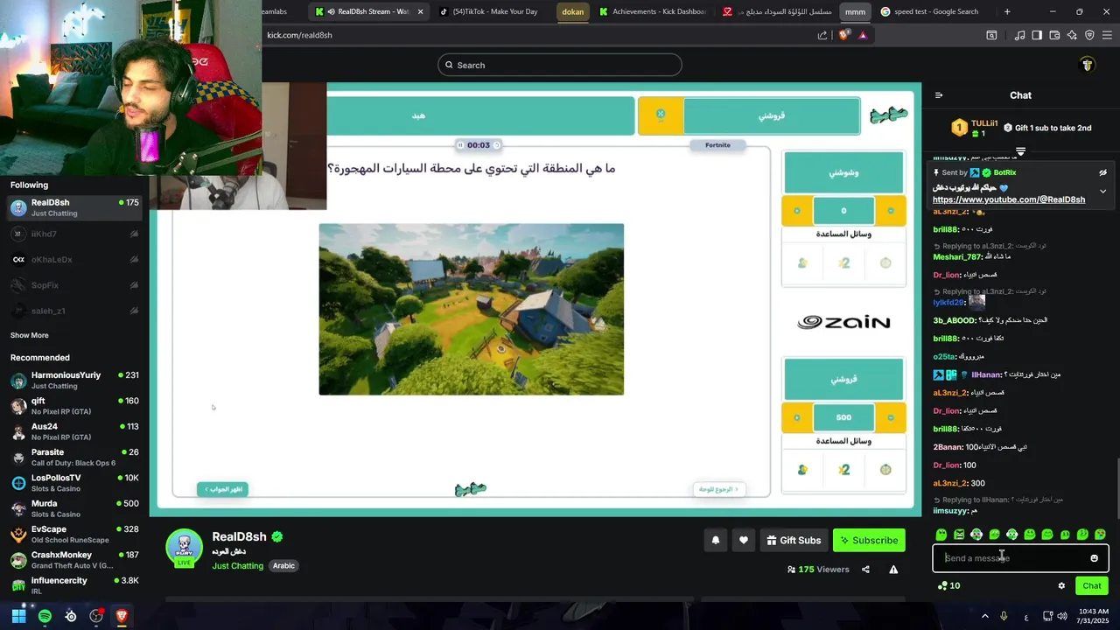Open the YouTube link in pinned message
Screen dimensions: 1120x630
click(x=1009, y=199)
